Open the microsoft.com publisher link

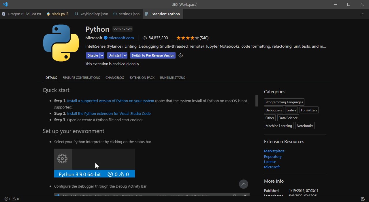[x=121, y=38]
